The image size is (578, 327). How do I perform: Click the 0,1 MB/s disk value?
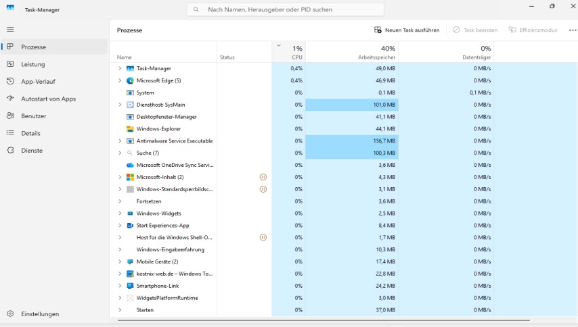pos(481,93)
